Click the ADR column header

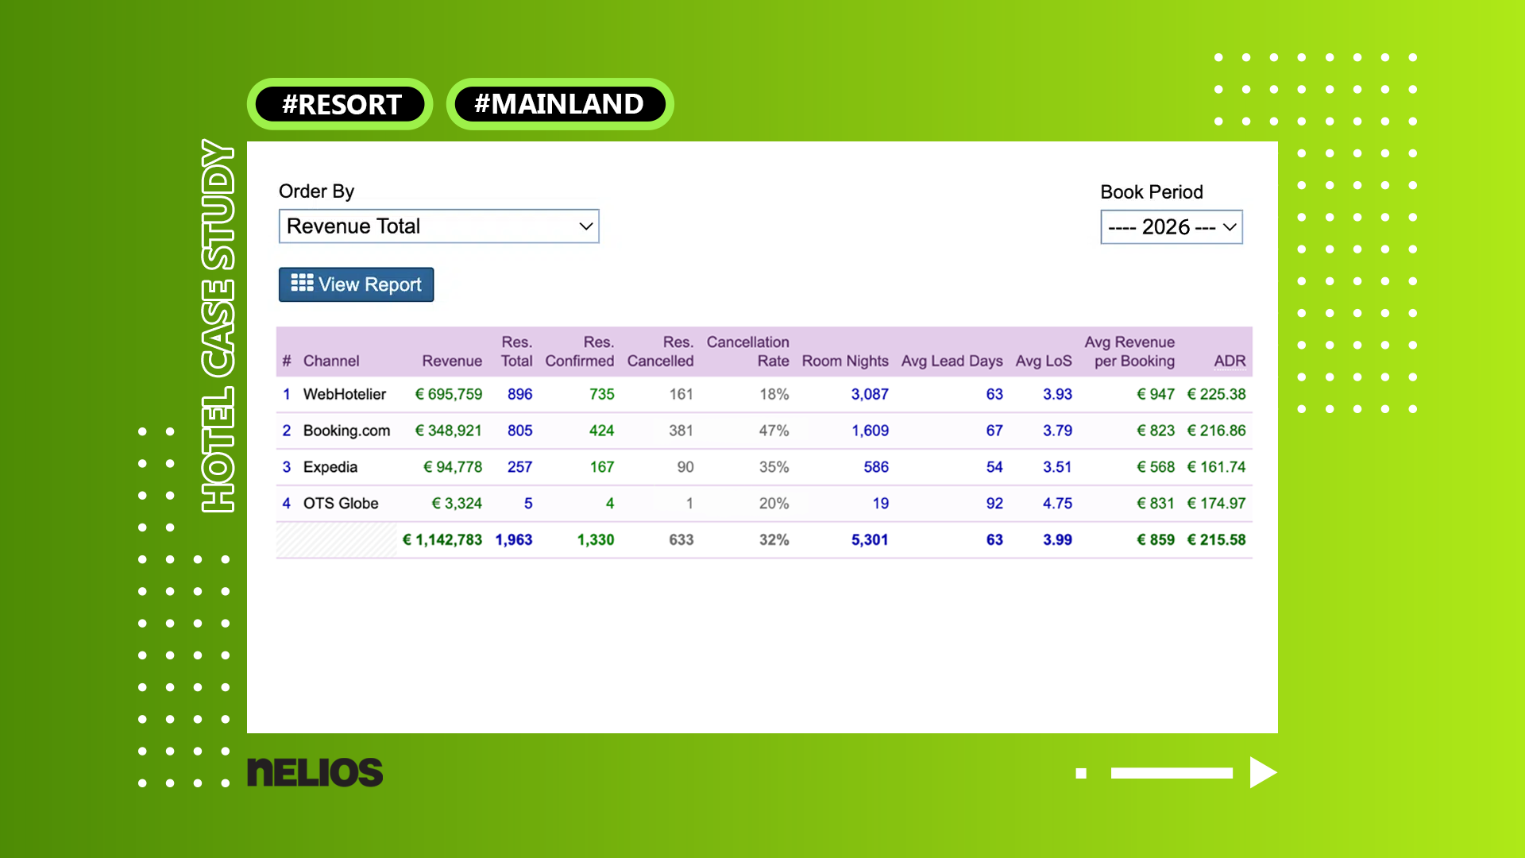pos(1230,361)
